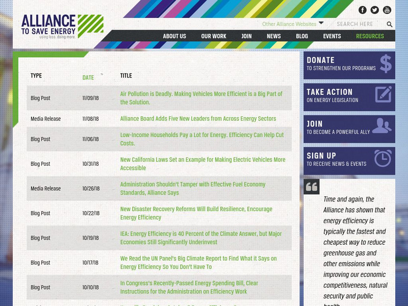Open the Blog menu item
Viewport: 408px width, 306px height.
(x=302, y=36)
